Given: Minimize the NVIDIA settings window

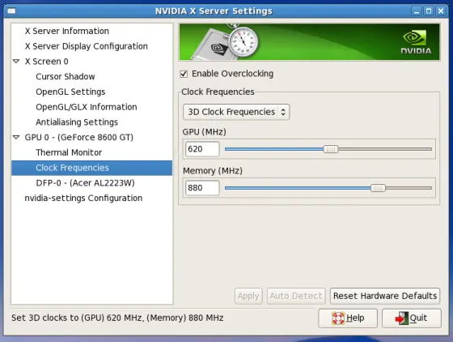Looking at the screenshot, I should (x=417, y=11).
